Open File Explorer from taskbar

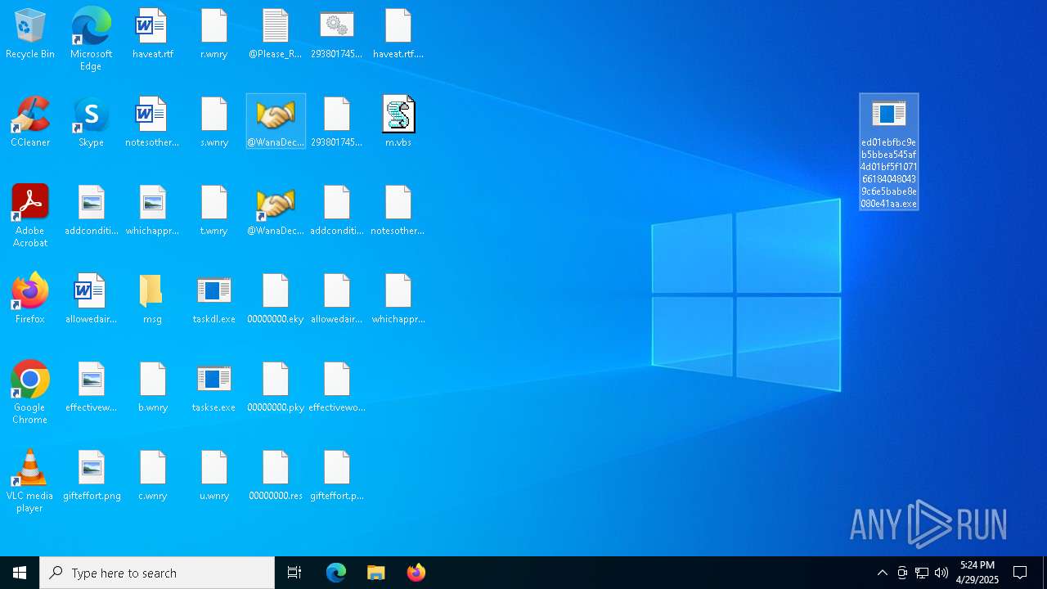[376, 573]
